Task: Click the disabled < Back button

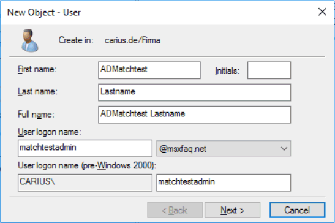Action: point(175,210)
